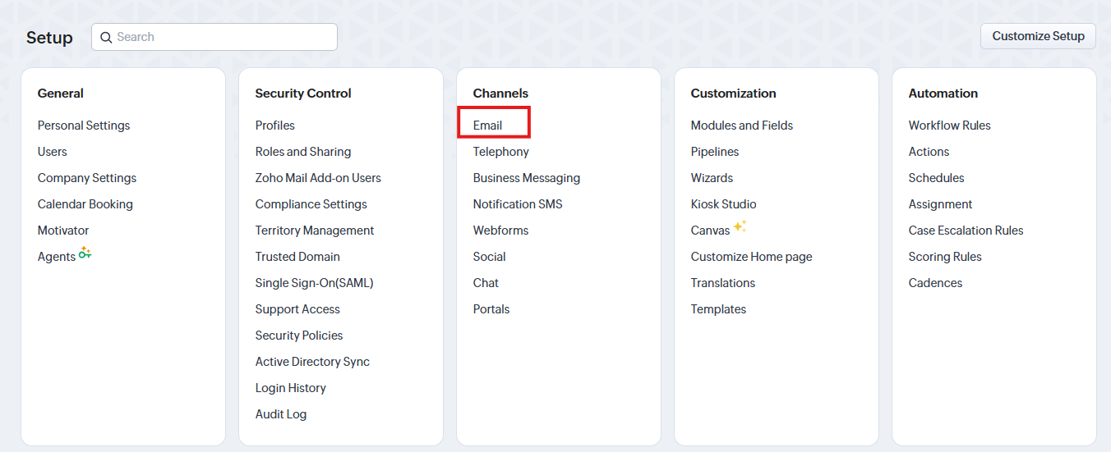View the Audit Log
The height and width of the screenshot is (452, 1111).
281,414
